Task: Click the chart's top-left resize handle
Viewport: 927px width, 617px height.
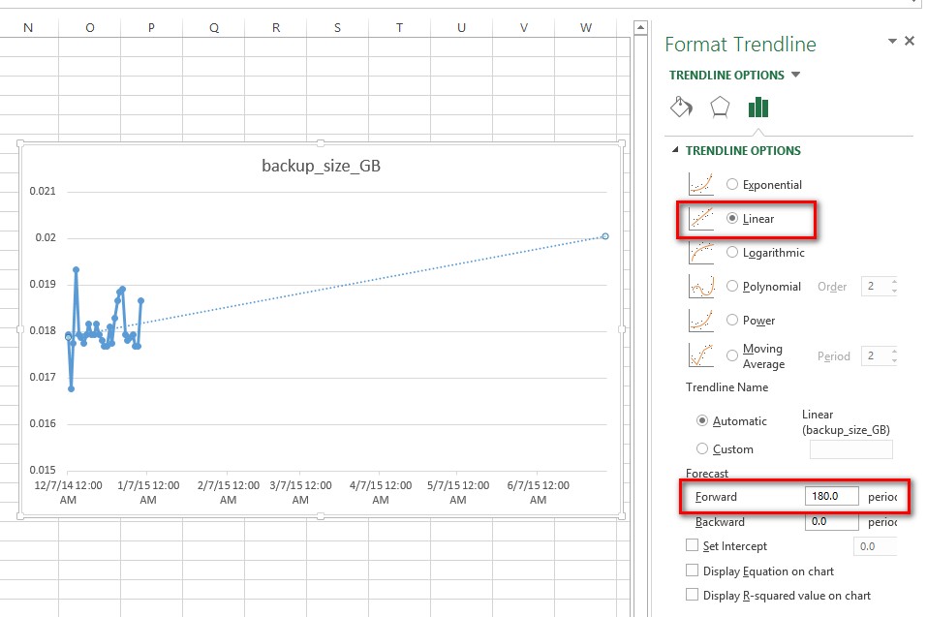Action: [20, 143]
